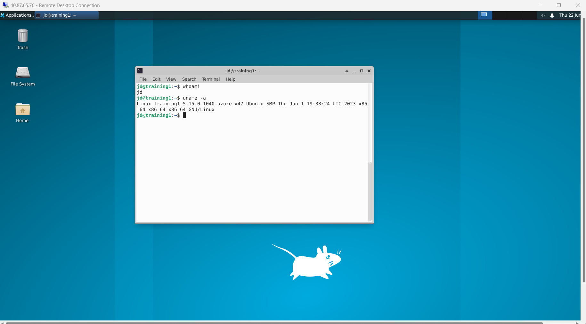This screenshot has width=586, height=324.
Task: Select the workspace switcher in the panel
Action: 484,15
